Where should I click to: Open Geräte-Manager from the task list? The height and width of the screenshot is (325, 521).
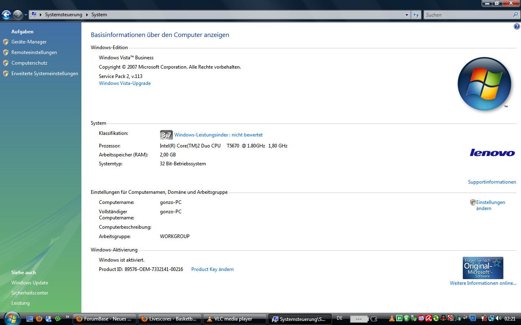(29, 42)
